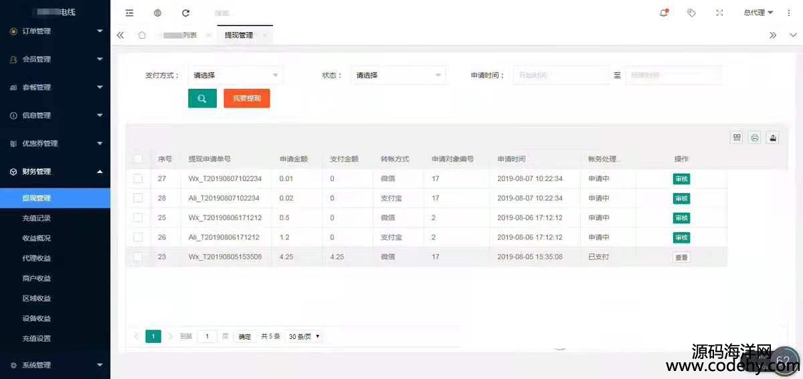Viewport: 803px width, 379px height.
Task: Open the 支付方式 dropdown
Action: click(x=236, y=76)
